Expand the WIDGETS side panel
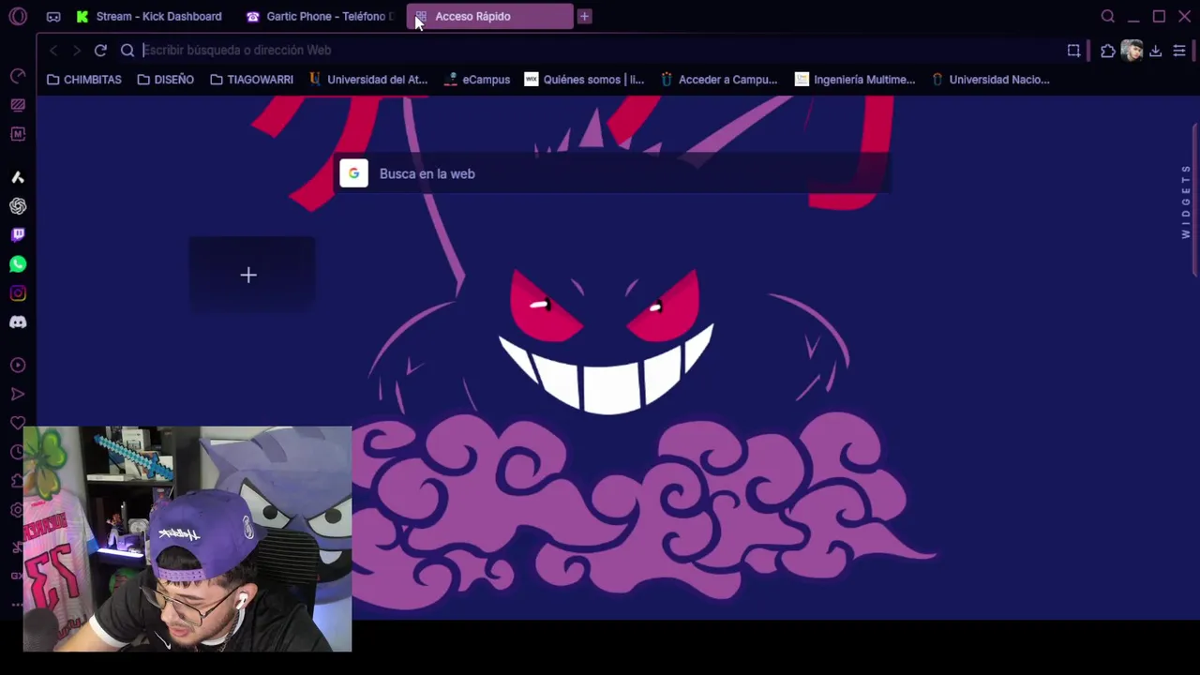The image size is (1200, 675). coord(1186,202)
